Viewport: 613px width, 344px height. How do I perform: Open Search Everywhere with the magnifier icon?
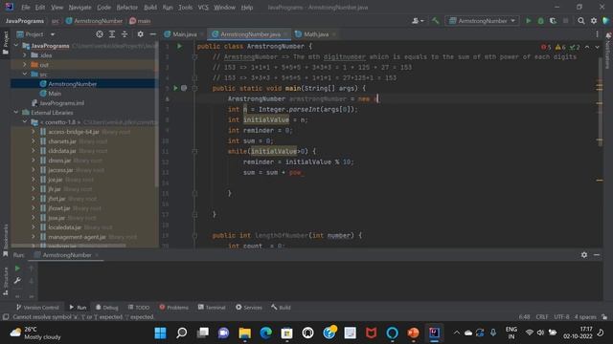click(x=581, y=21)
